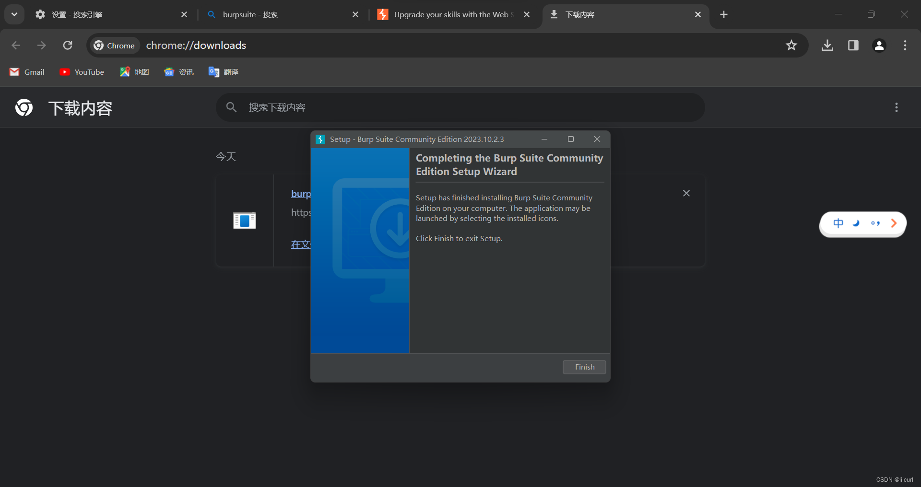Open a new tab with plus button
921x487 pixels.
(x=724, y=15)
